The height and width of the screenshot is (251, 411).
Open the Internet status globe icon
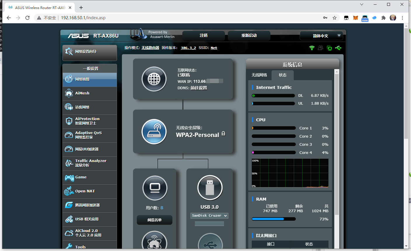coord(154,79)
